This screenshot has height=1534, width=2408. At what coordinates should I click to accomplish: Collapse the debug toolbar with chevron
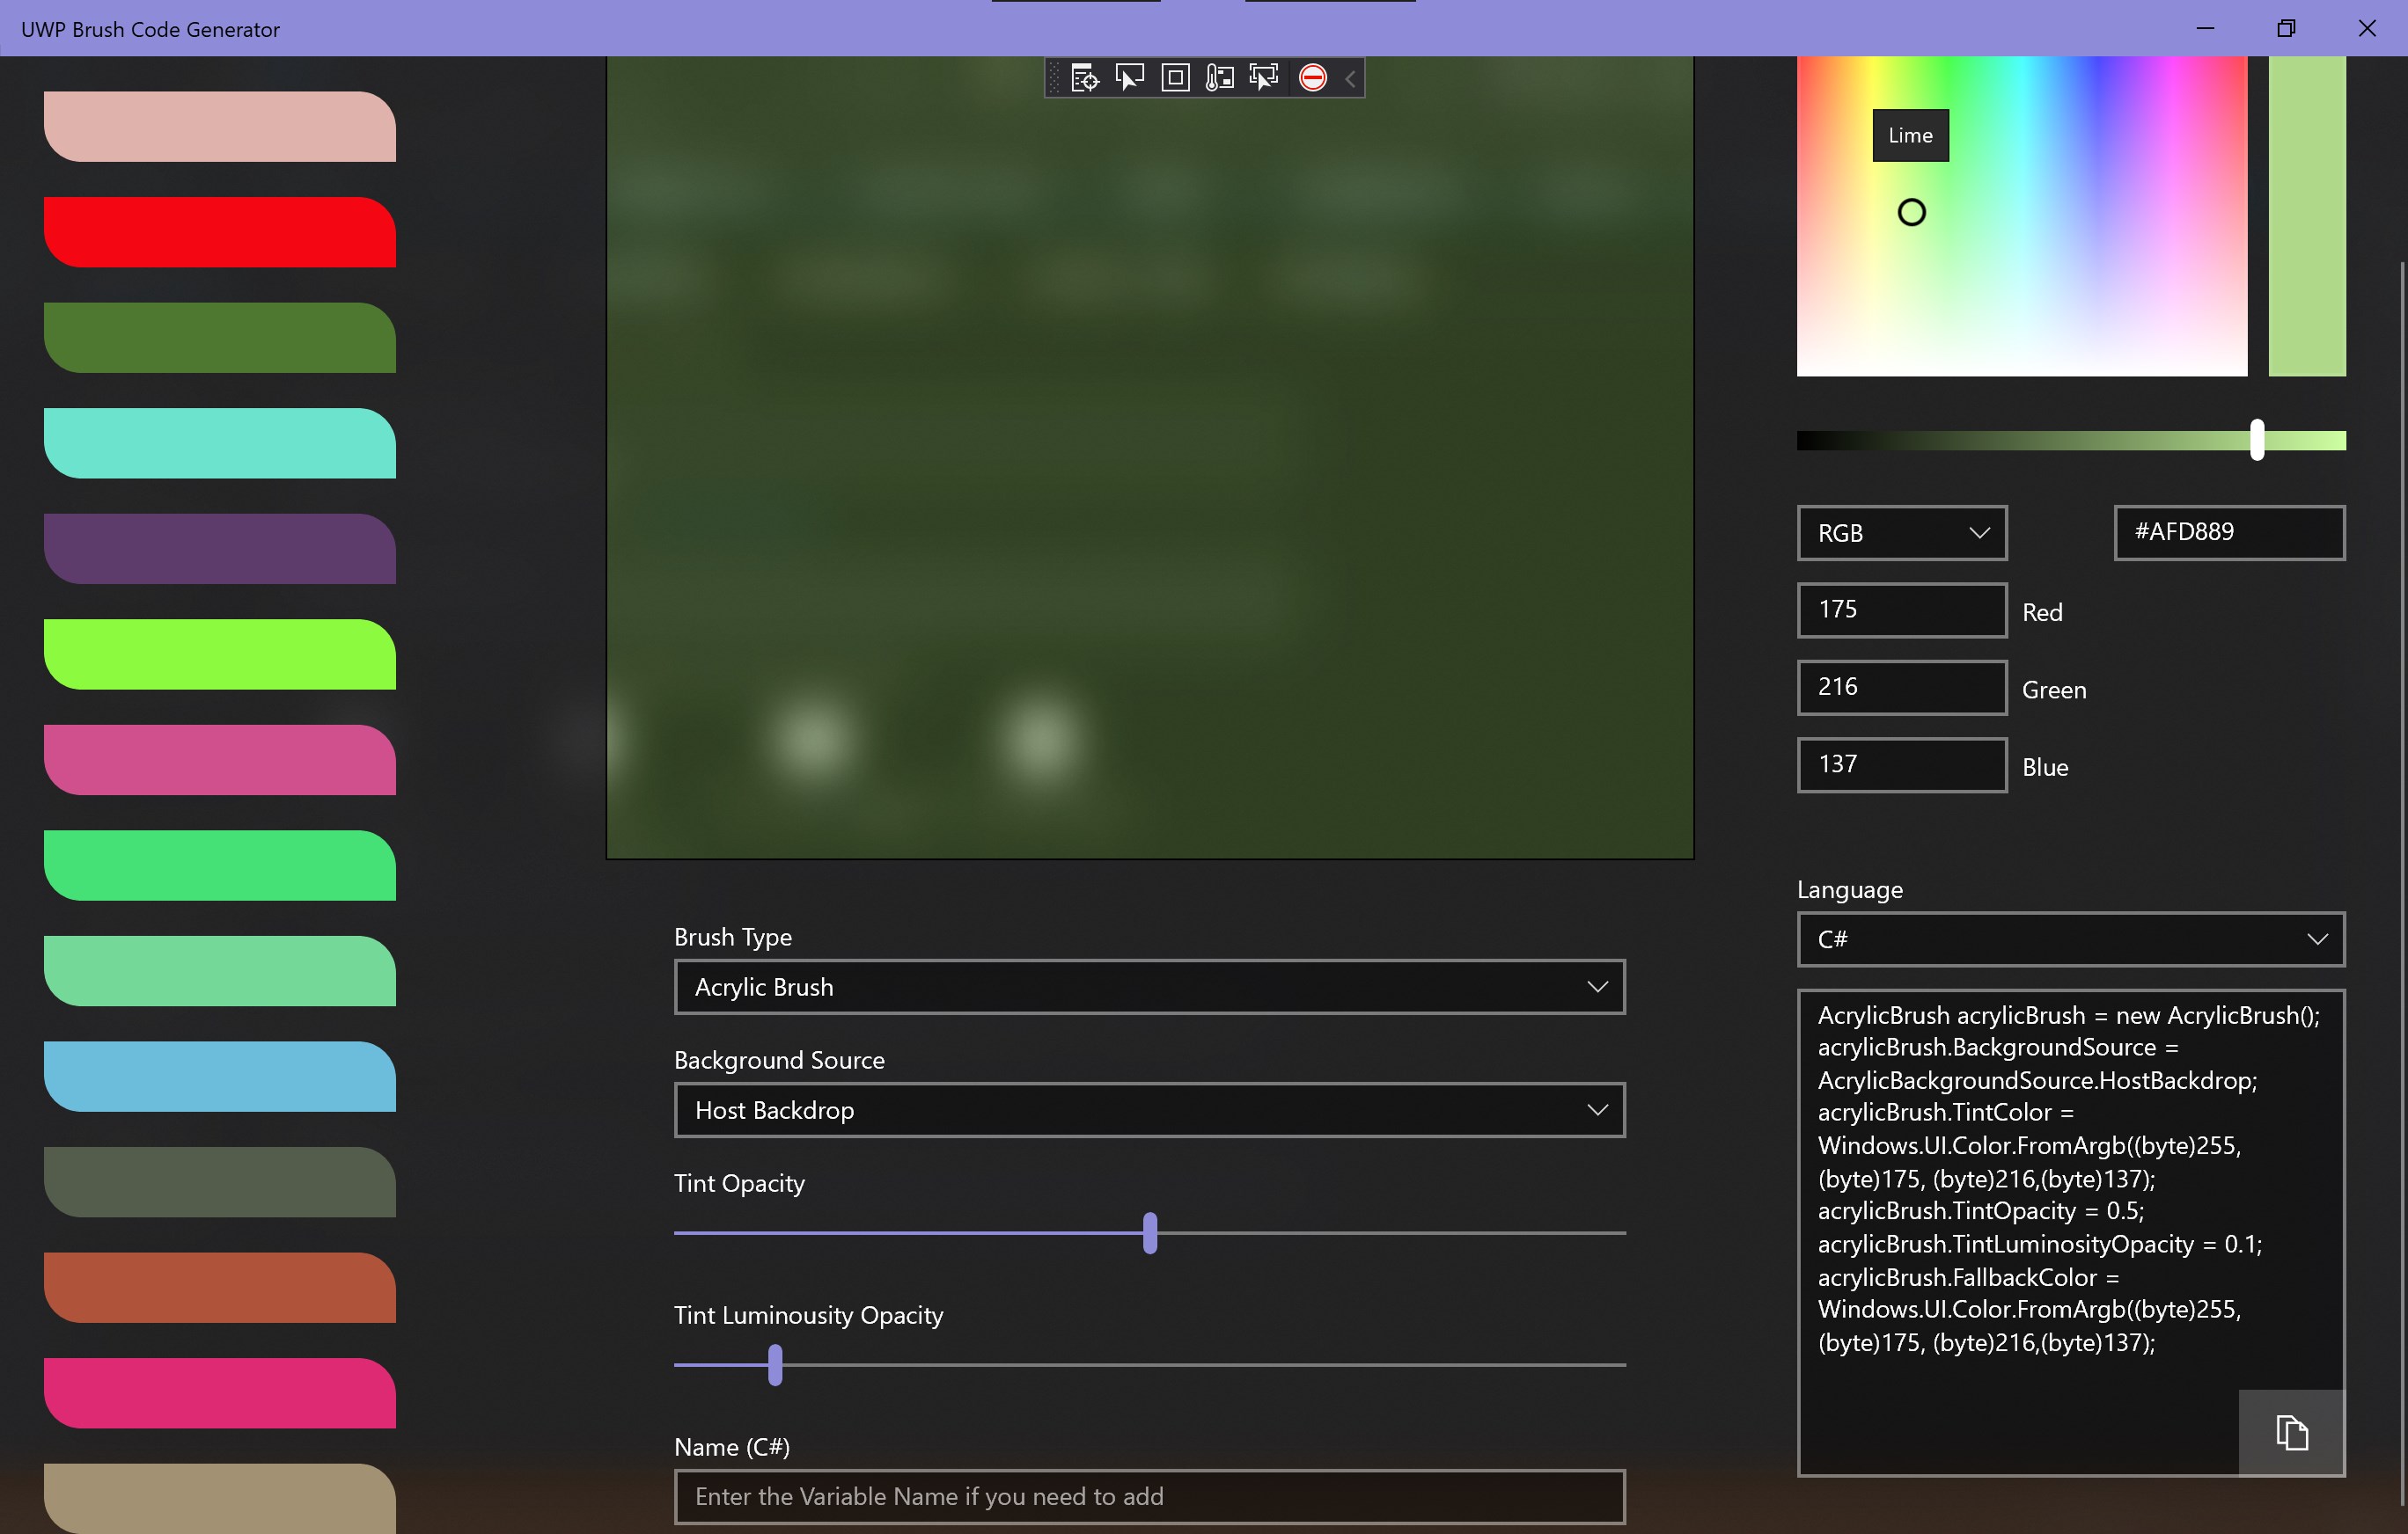1350,78
